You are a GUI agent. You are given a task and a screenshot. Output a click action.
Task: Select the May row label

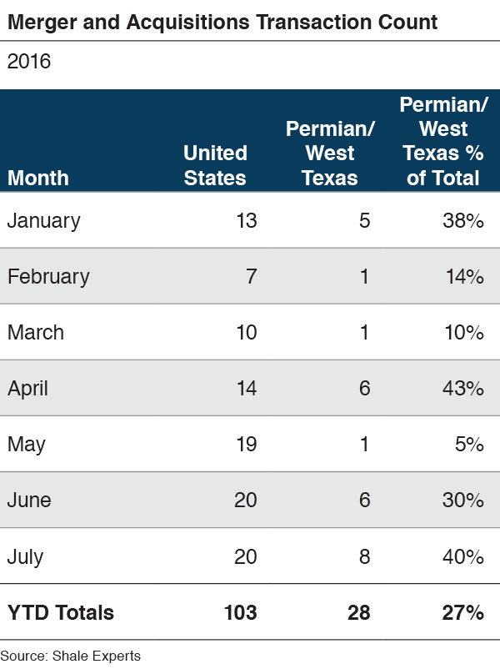(x=25, y=444)
